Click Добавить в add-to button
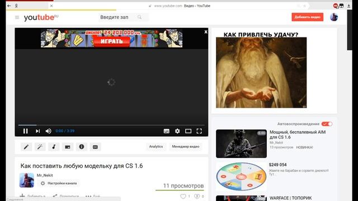The width and height of the screenshot is (358, 201). 32,196
